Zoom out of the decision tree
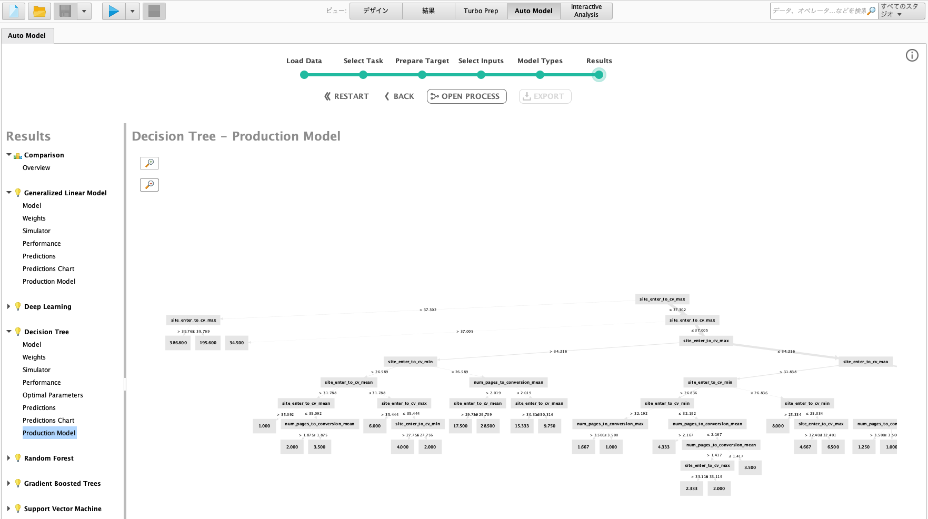This screenshot has height=519, width=928. 149,185
